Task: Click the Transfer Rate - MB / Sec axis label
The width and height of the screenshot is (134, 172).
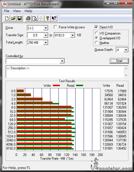Action: click(x=57, y=159)
